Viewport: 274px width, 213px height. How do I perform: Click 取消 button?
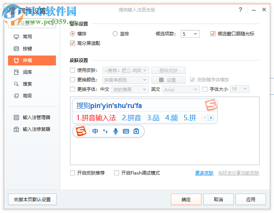point(218,199)
